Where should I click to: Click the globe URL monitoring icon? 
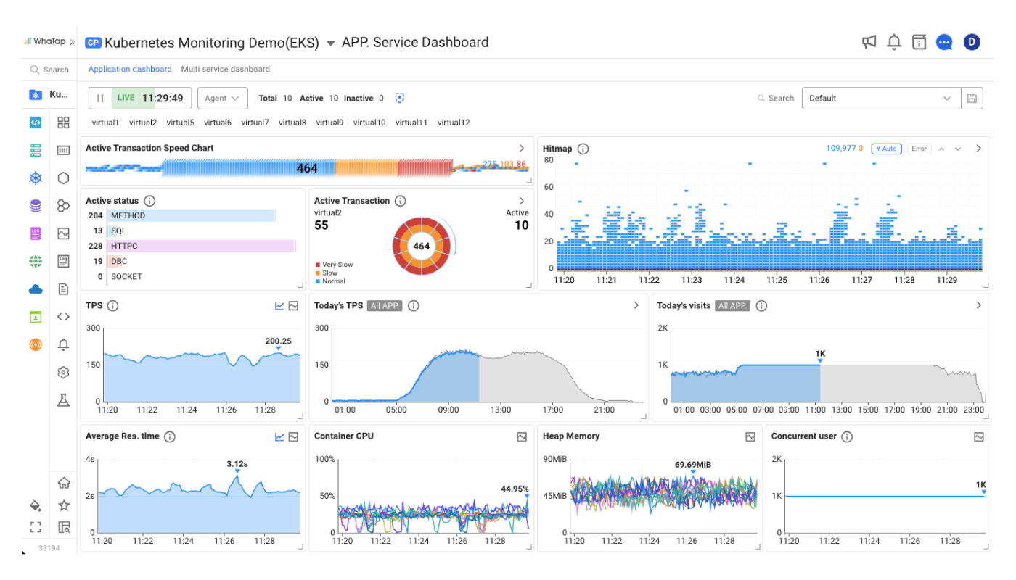(x=36, y=260)
